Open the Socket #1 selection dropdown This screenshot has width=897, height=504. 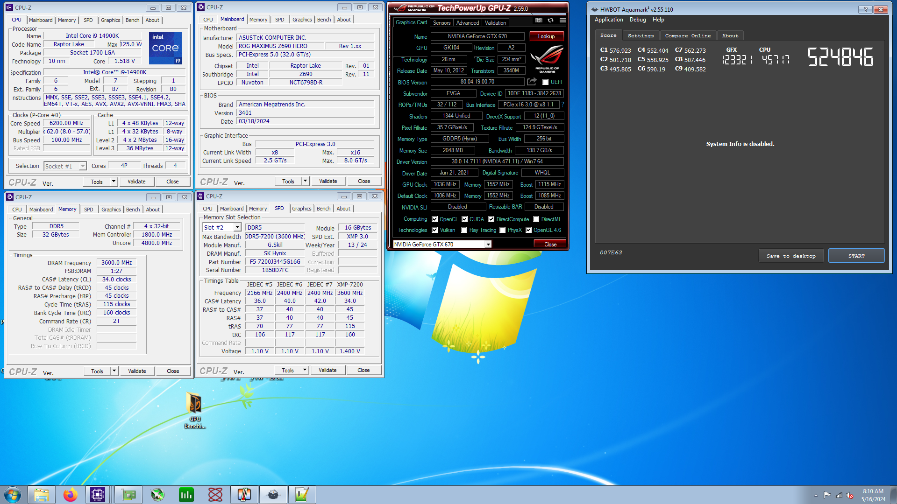click(x=65, y=166)
